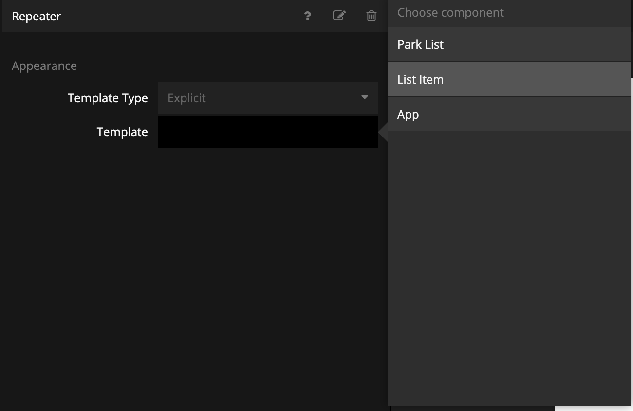Click the Appearance section heading
633x411 pixels.
coord(44,66)
